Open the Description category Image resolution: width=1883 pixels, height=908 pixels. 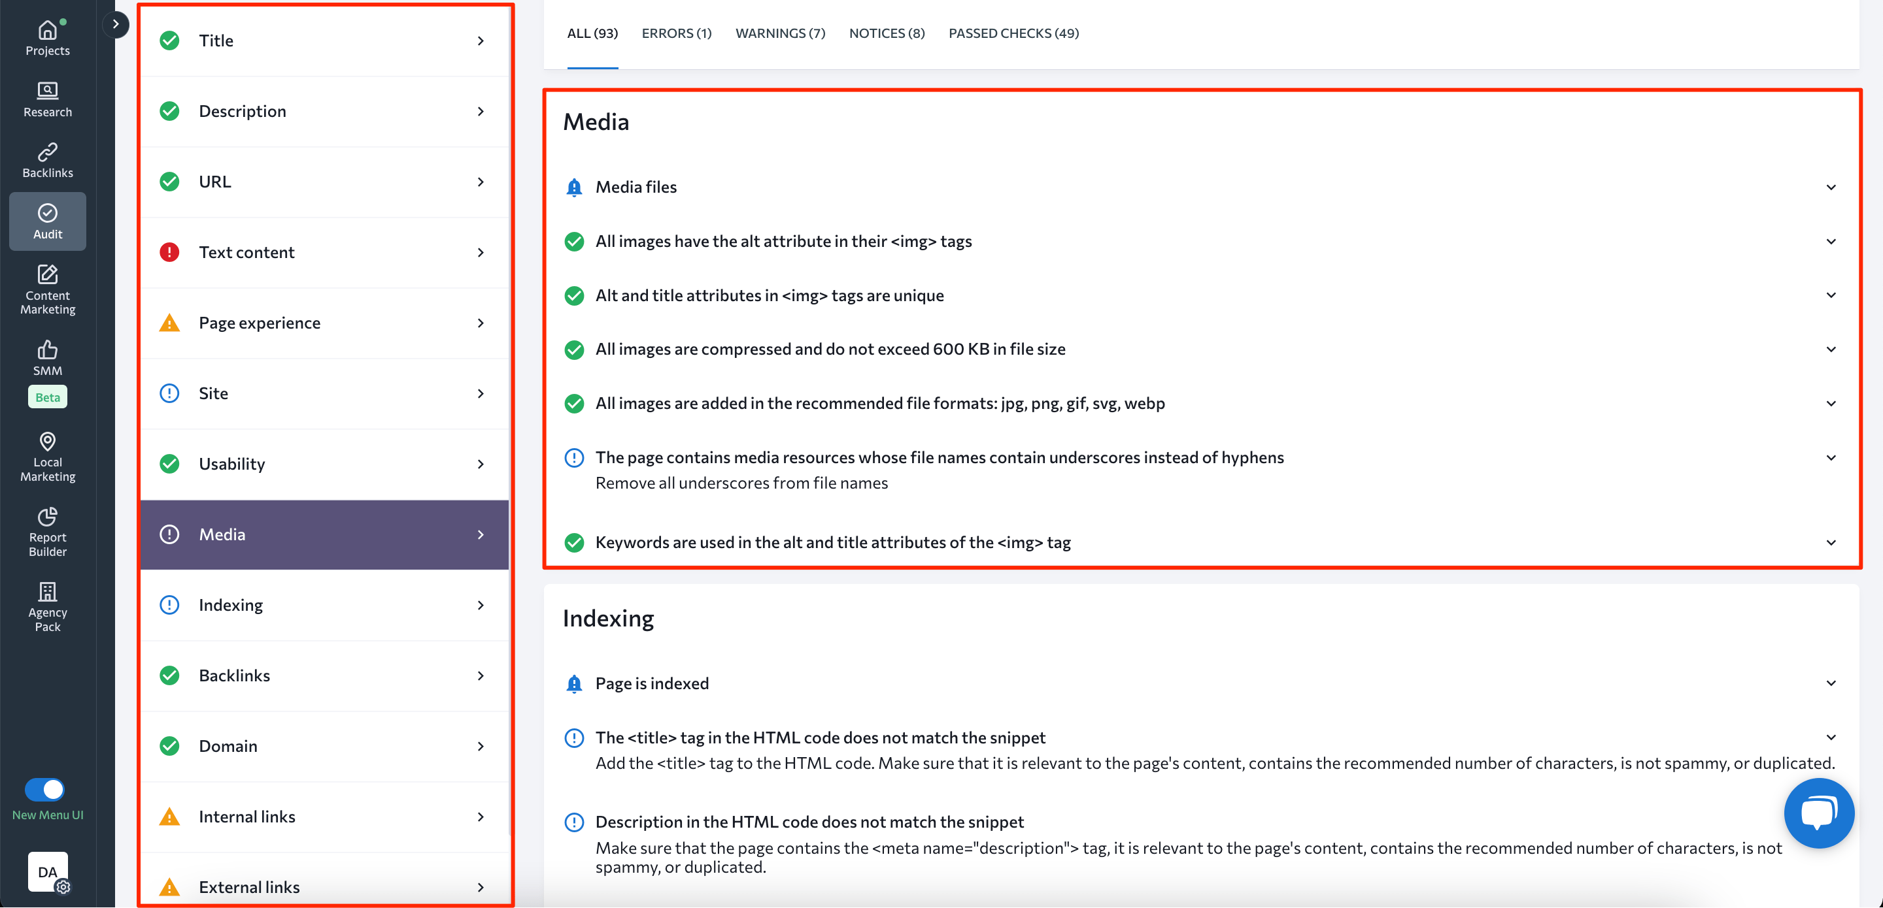point(324,112)
